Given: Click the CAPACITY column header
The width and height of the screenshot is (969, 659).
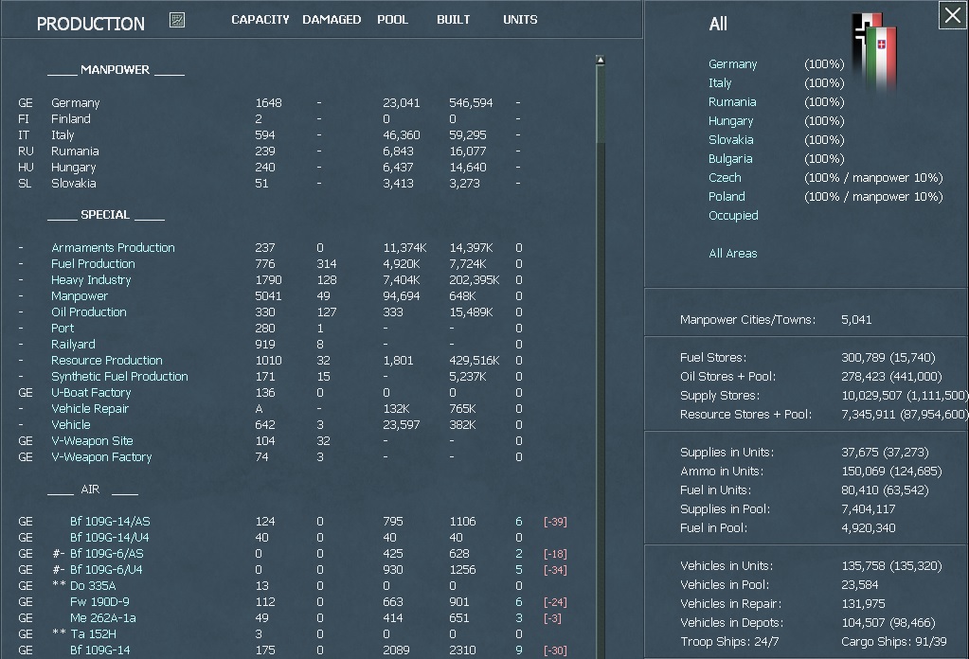Looking at the screenshot, I should (260, 20).
